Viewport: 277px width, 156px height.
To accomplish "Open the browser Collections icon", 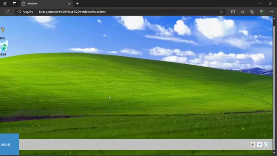I will 252,12.
